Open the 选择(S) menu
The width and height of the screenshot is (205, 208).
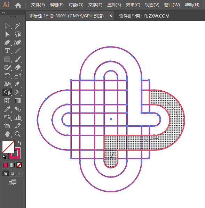tap(114, 5)
